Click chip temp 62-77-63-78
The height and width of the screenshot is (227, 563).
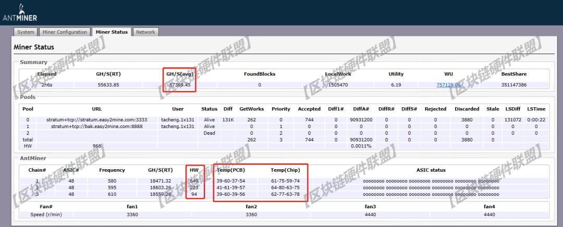[285, 194]
